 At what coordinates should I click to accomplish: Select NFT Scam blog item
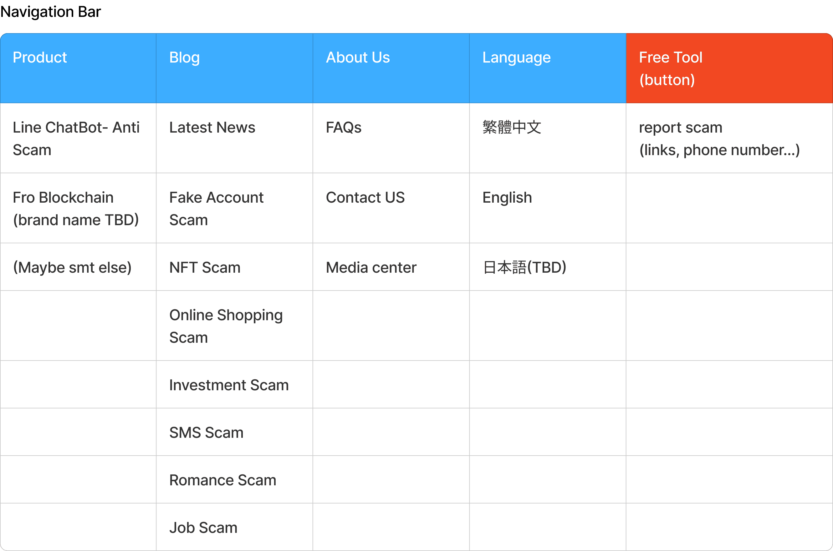pyautogui.click(x=205, y=267)
